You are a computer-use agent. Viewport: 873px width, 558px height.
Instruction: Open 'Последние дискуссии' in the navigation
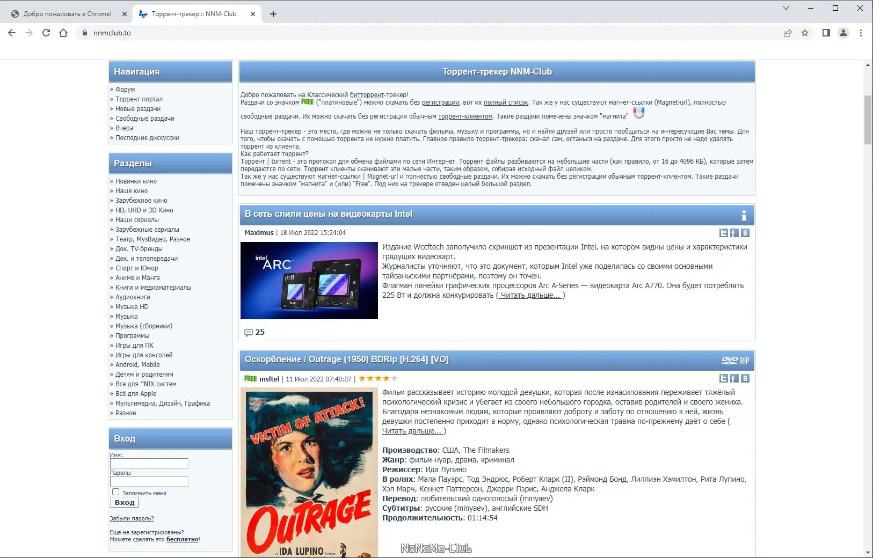point(147,138)
